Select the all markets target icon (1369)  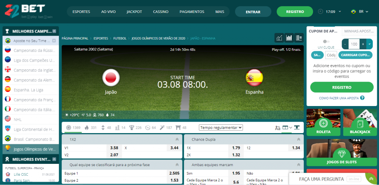tap(68, 128)
